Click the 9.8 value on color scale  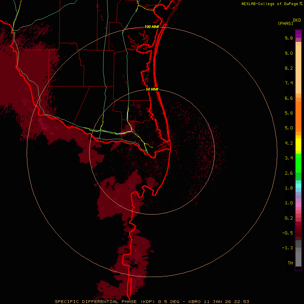289,38
